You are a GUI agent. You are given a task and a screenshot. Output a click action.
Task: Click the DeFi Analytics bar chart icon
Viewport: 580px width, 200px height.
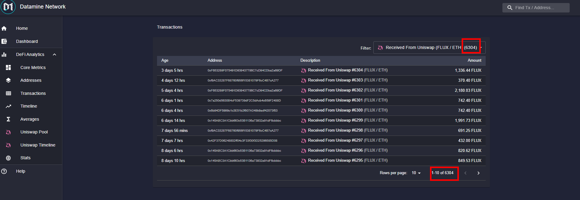4,54
